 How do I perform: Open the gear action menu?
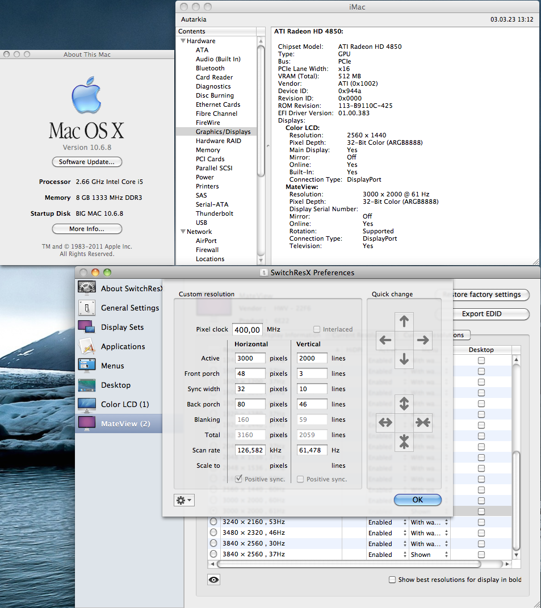[183, 500]
